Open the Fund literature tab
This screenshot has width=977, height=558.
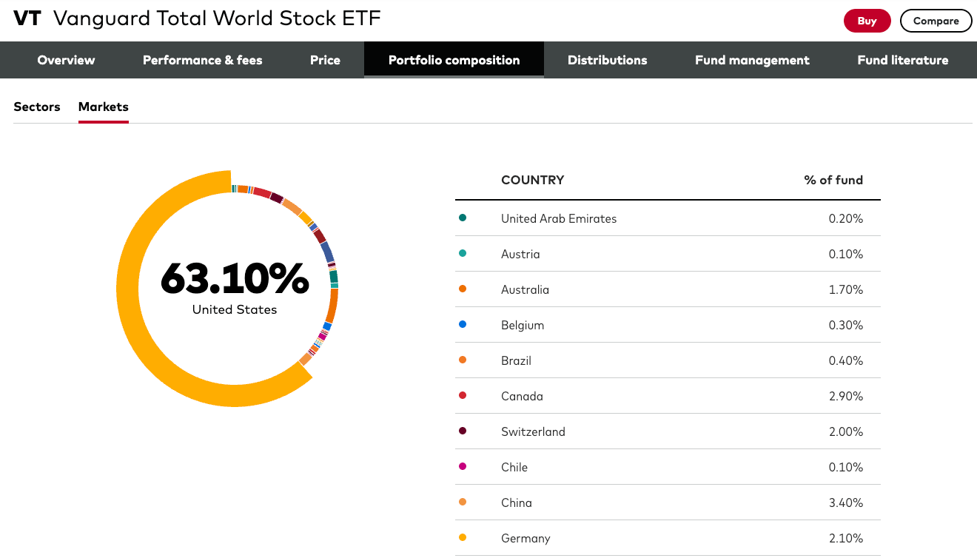[902, 60]
